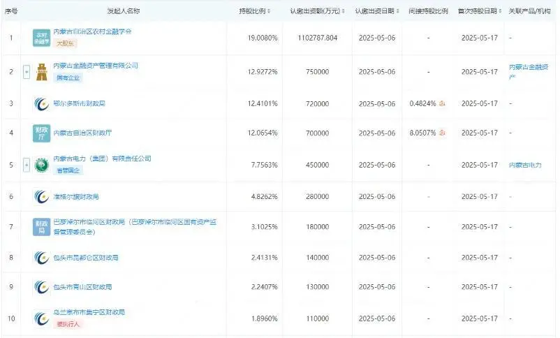
Task: Select the 1102787.804 contribution amount cell
Action: pyautogui.click(x=318, y=38)
